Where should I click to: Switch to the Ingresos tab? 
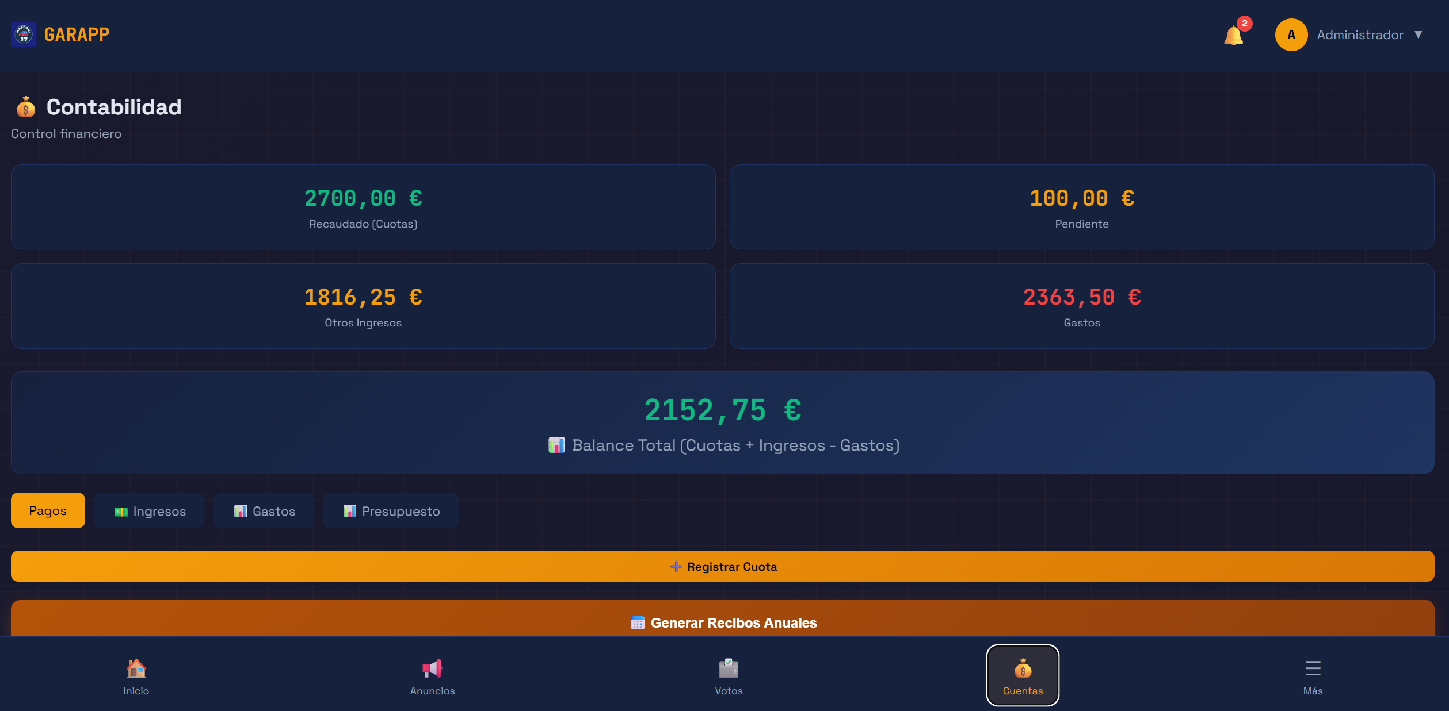coord(150,511)
